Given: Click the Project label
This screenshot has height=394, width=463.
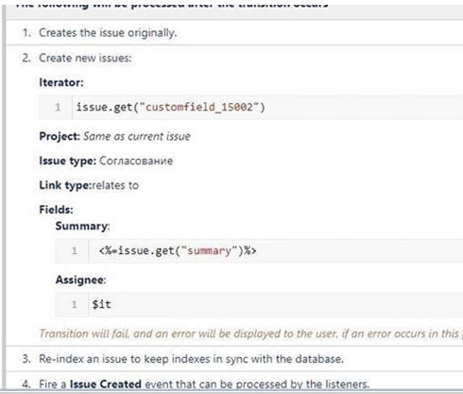Looking at the screenshot, I should click(60, 136).
